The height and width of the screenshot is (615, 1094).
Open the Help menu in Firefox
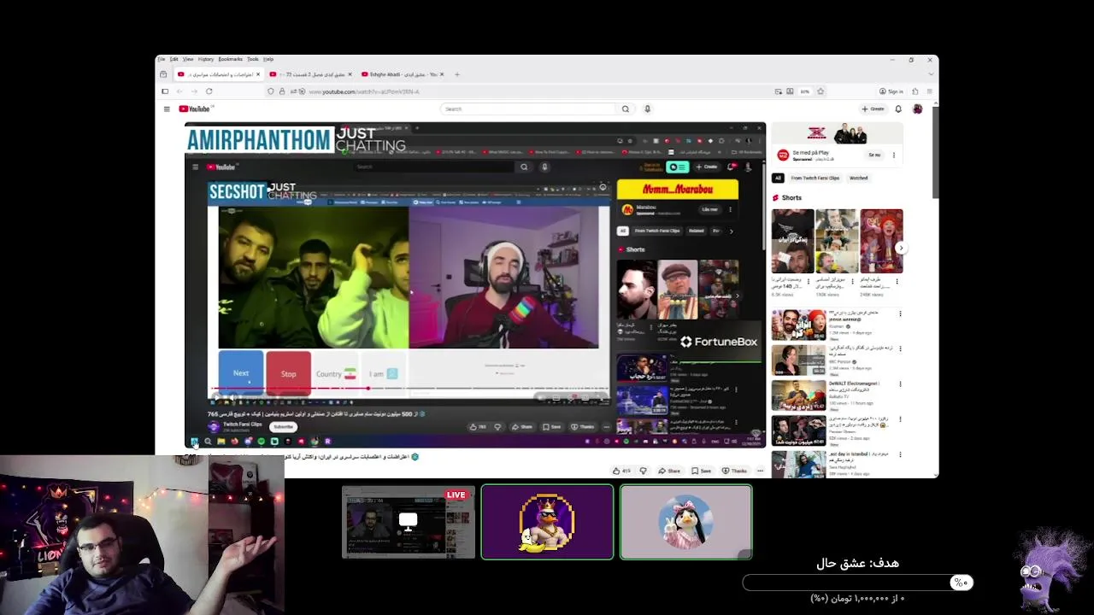click(x=268, y=59)
